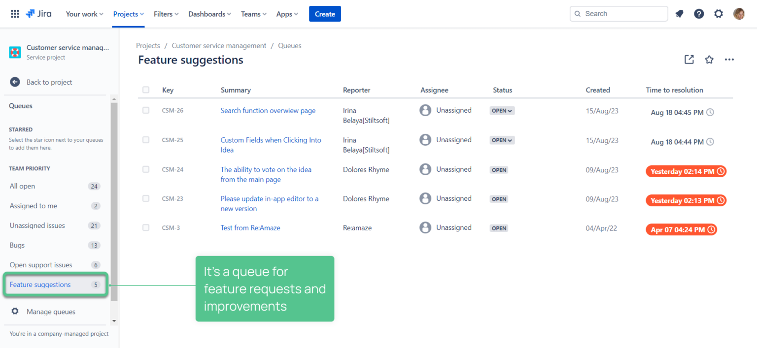Open the more actions ellipsis menu

pyautogui.click(x=729, y=59)
